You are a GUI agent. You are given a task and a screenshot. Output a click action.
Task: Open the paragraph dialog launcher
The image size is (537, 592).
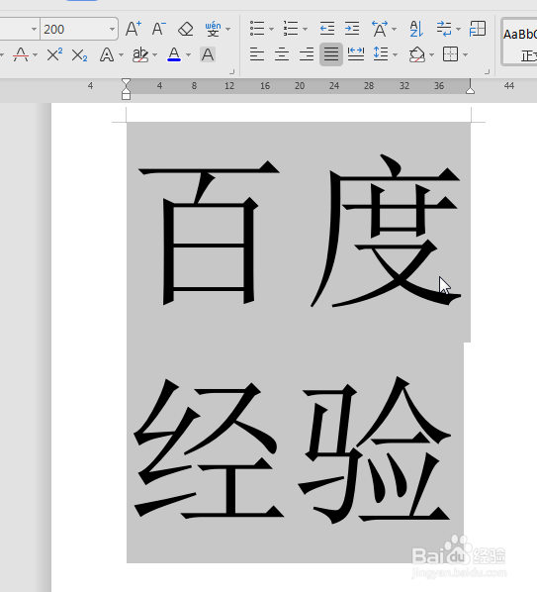[487, 71]
